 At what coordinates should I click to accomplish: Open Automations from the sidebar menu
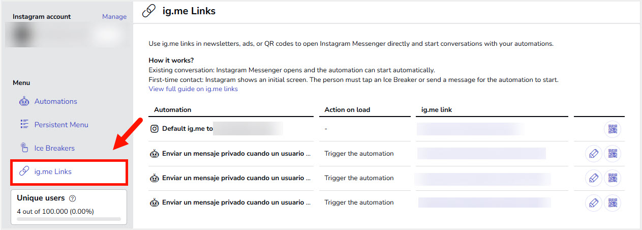tap(55, 101)
